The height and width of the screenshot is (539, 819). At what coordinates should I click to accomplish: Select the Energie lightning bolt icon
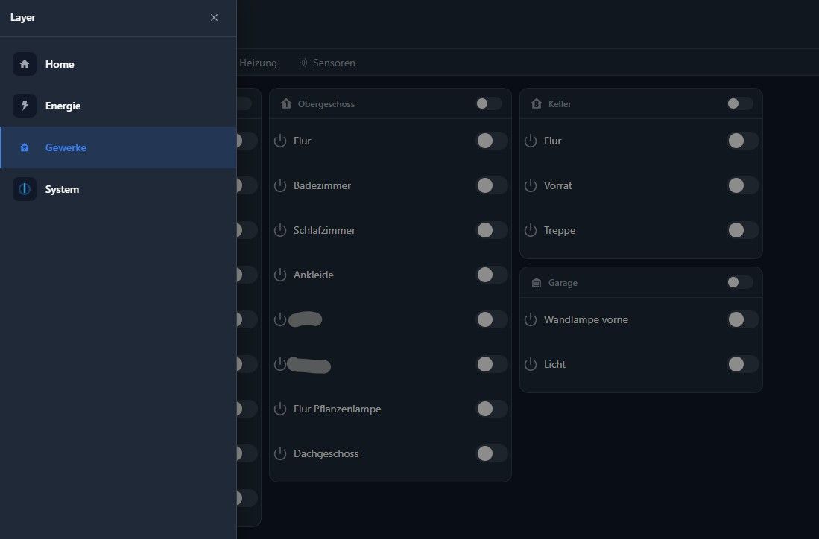click(x=25, y=106)
